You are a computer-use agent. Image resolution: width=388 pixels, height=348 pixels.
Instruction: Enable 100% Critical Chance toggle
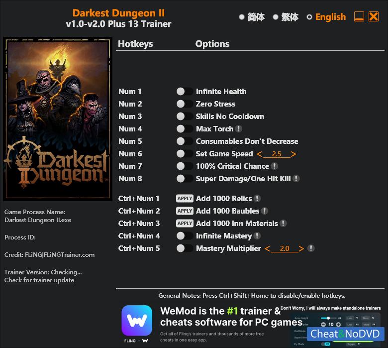coord(185,166)
